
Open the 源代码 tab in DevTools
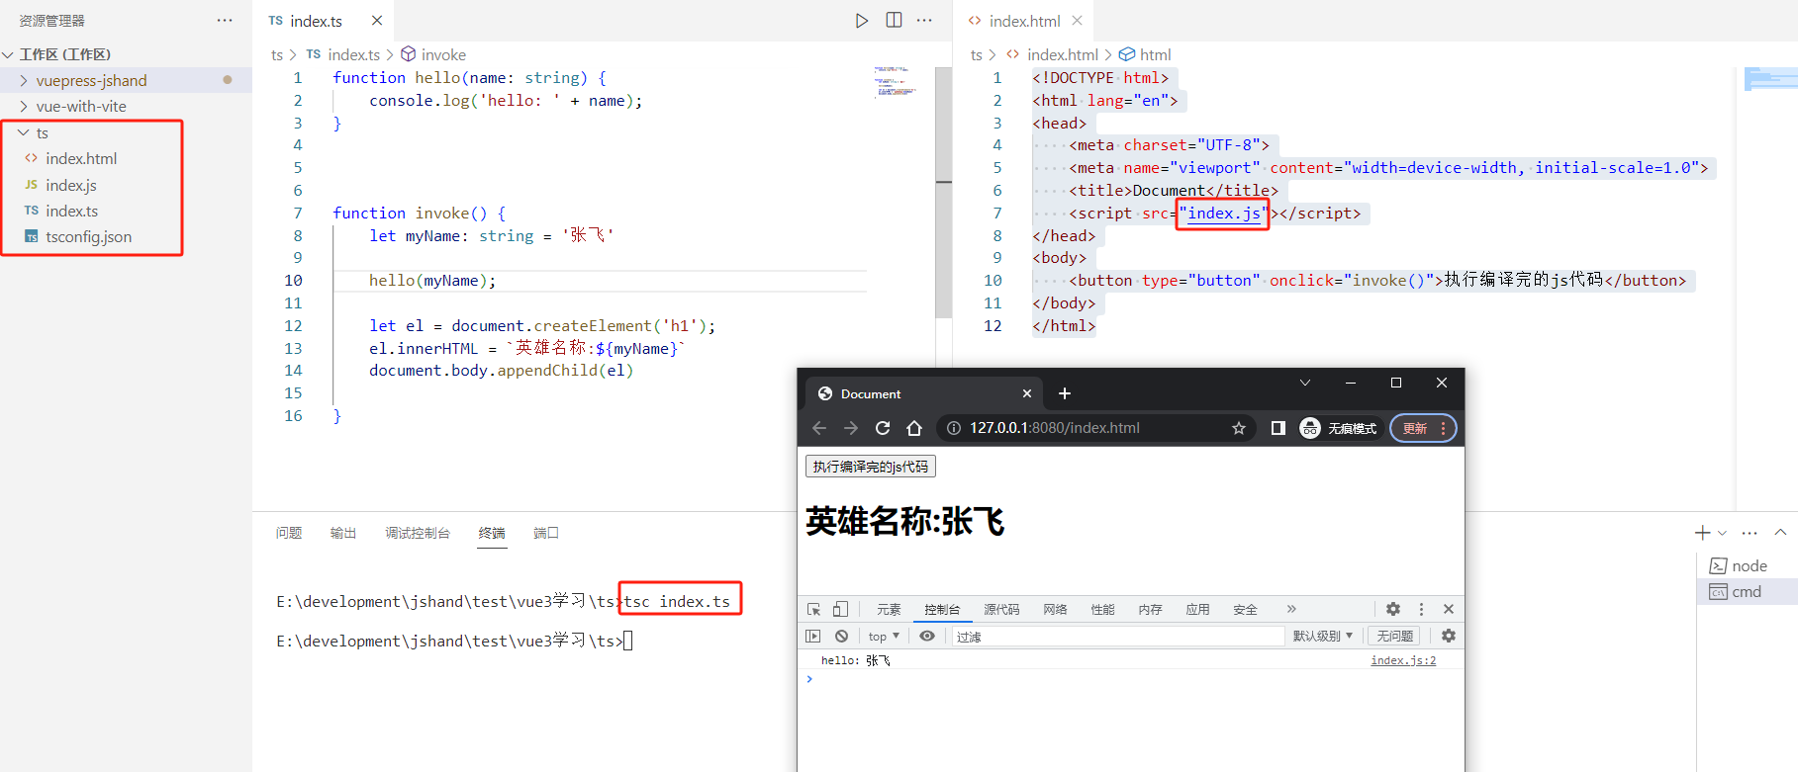pyautogui.click(x=1001, y=609)
